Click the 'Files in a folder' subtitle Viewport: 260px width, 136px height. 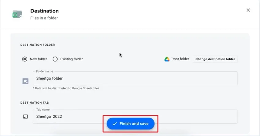[x=44, y=18]
